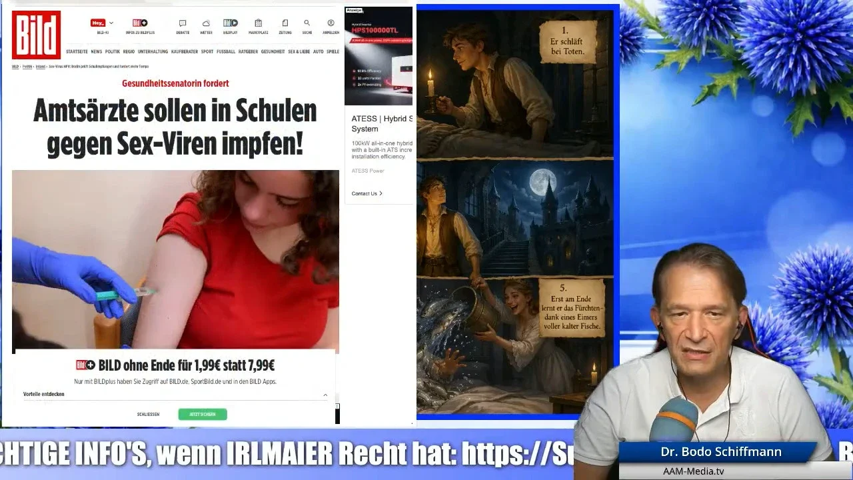Open Infos zu BILDplus icon
Screen dimensions: 853x480
click(140, 23)
